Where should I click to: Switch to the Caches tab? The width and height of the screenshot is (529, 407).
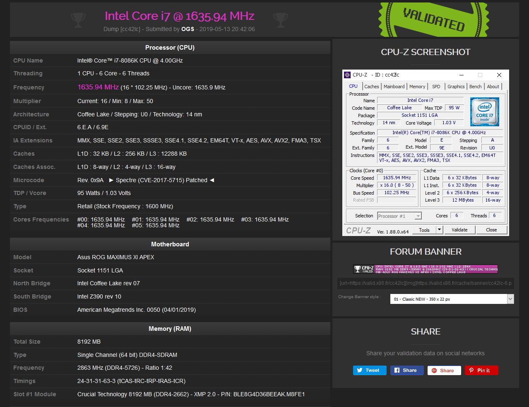tap(372, 87)
